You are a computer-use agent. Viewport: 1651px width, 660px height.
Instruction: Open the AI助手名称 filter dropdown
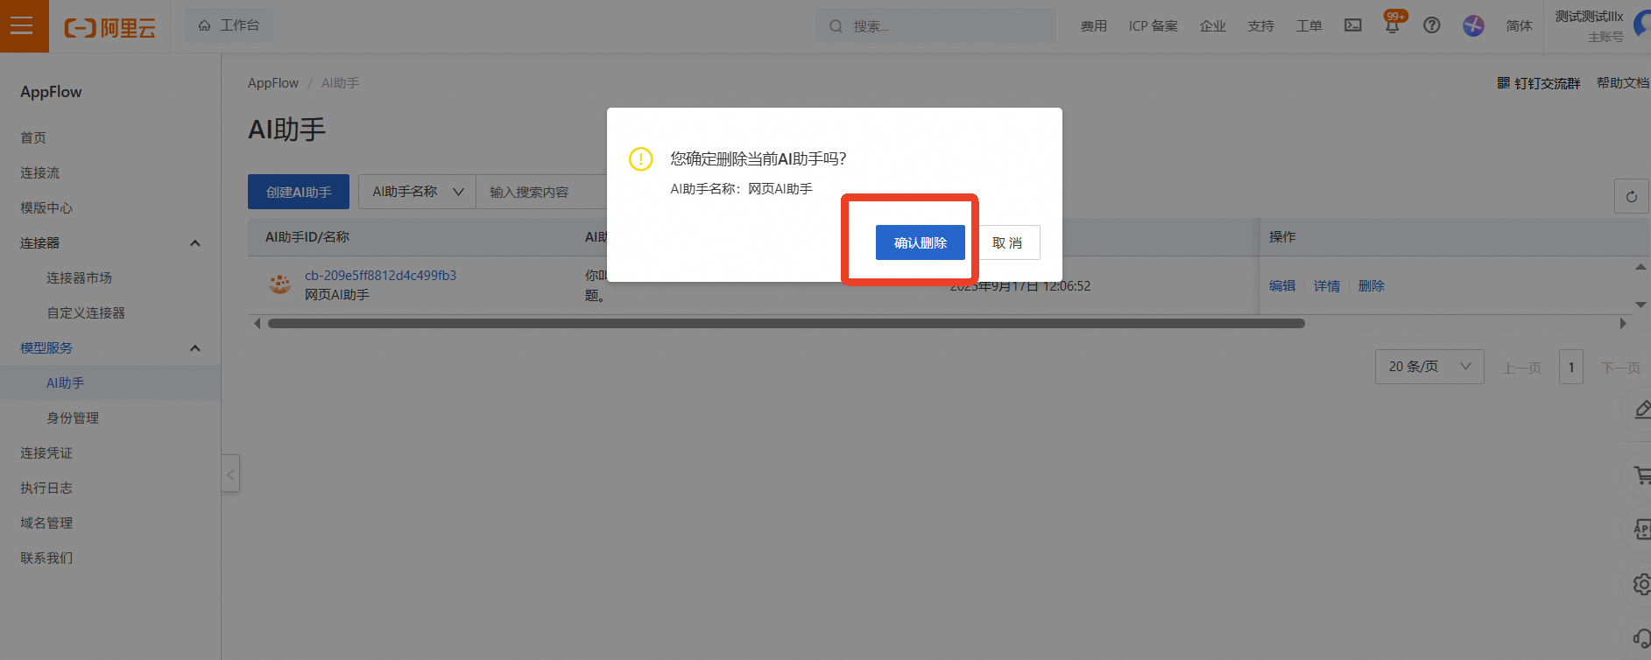click(417, 192)
